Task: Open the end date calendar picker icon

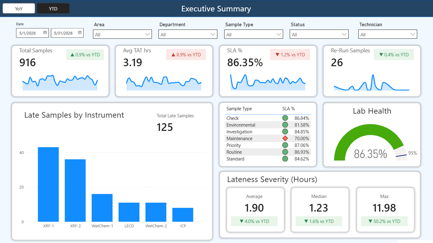Action: point(80,32)
